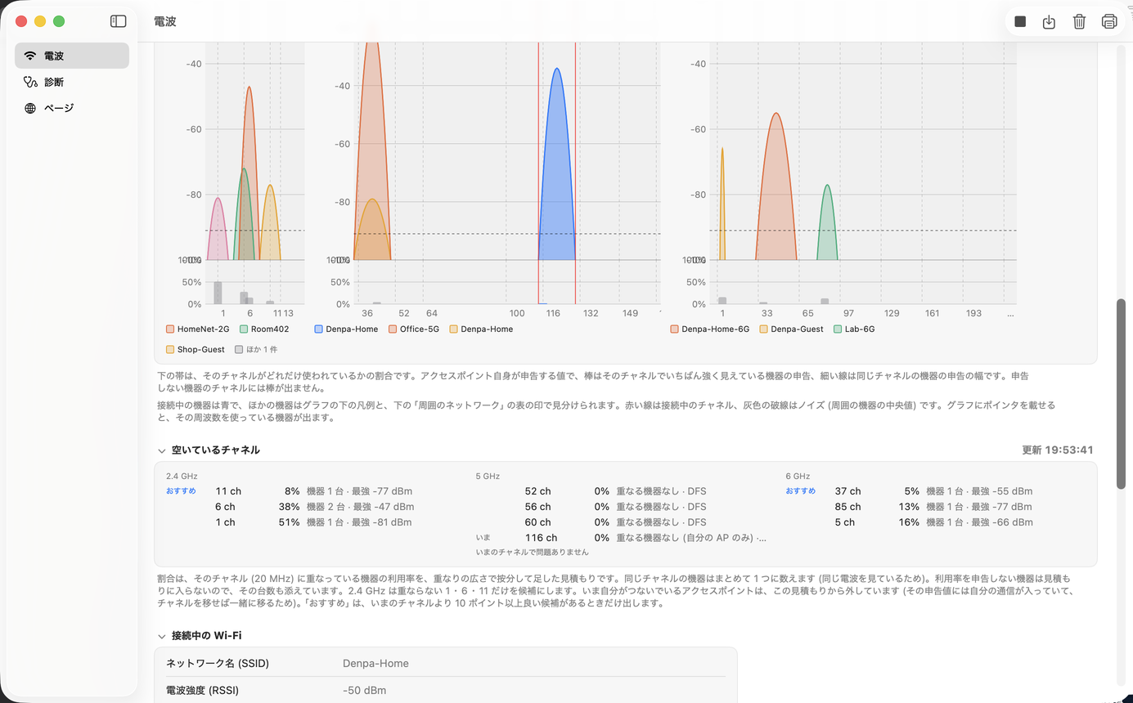Click the blue Denpa-Home legend swatch
Image resolution: width=1133 pixels, height=703 pixels.
pyautogui.click(x=319, y=329)
